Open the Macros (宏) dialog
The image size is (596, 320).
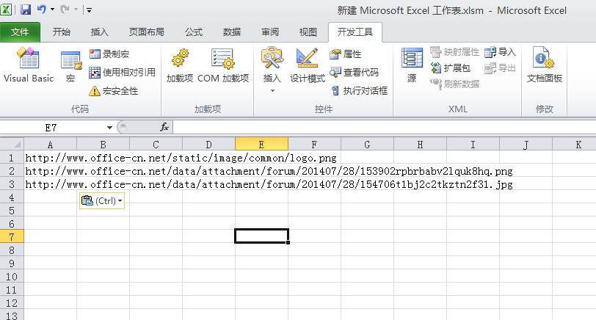(x=70, y=67)
